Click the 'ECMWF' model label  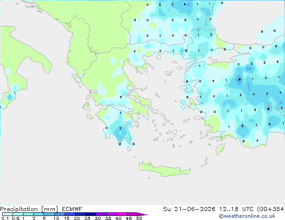(x=72, y=209)
